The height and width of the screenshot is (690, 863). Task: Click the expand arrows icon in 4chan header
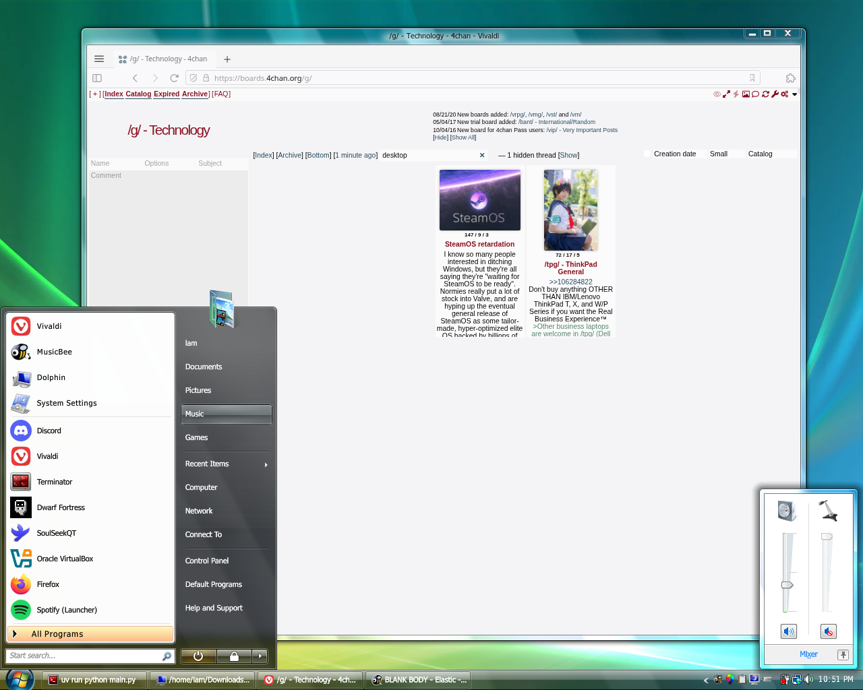click(x=726, y=94)
